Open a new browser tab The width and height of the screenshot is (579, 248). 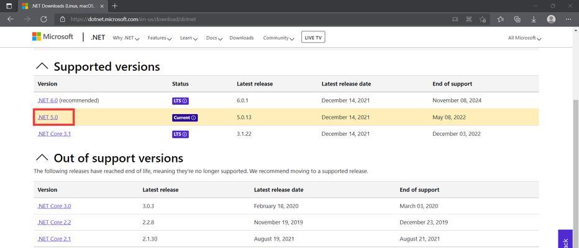[115, 6]
